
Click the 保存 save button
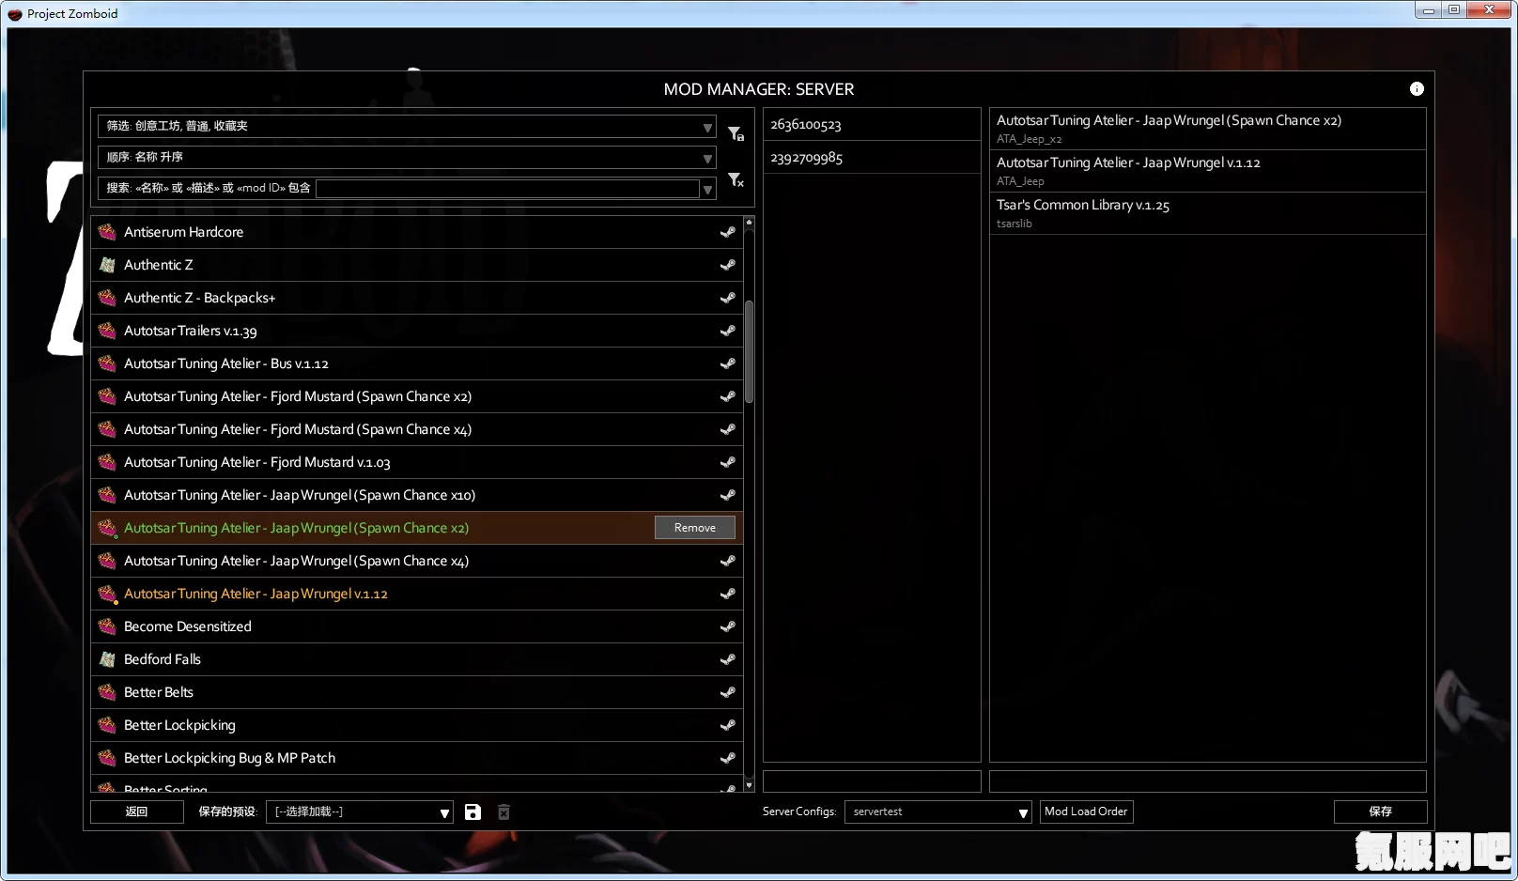click(1381, 811)
